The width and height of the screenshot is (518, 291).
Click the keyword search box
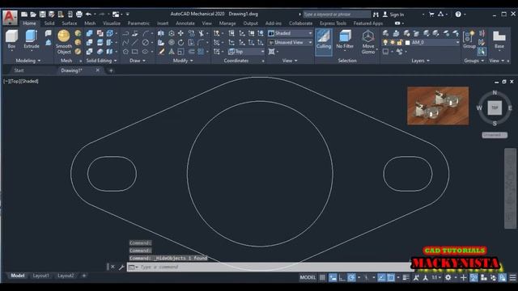pos(337,15)
